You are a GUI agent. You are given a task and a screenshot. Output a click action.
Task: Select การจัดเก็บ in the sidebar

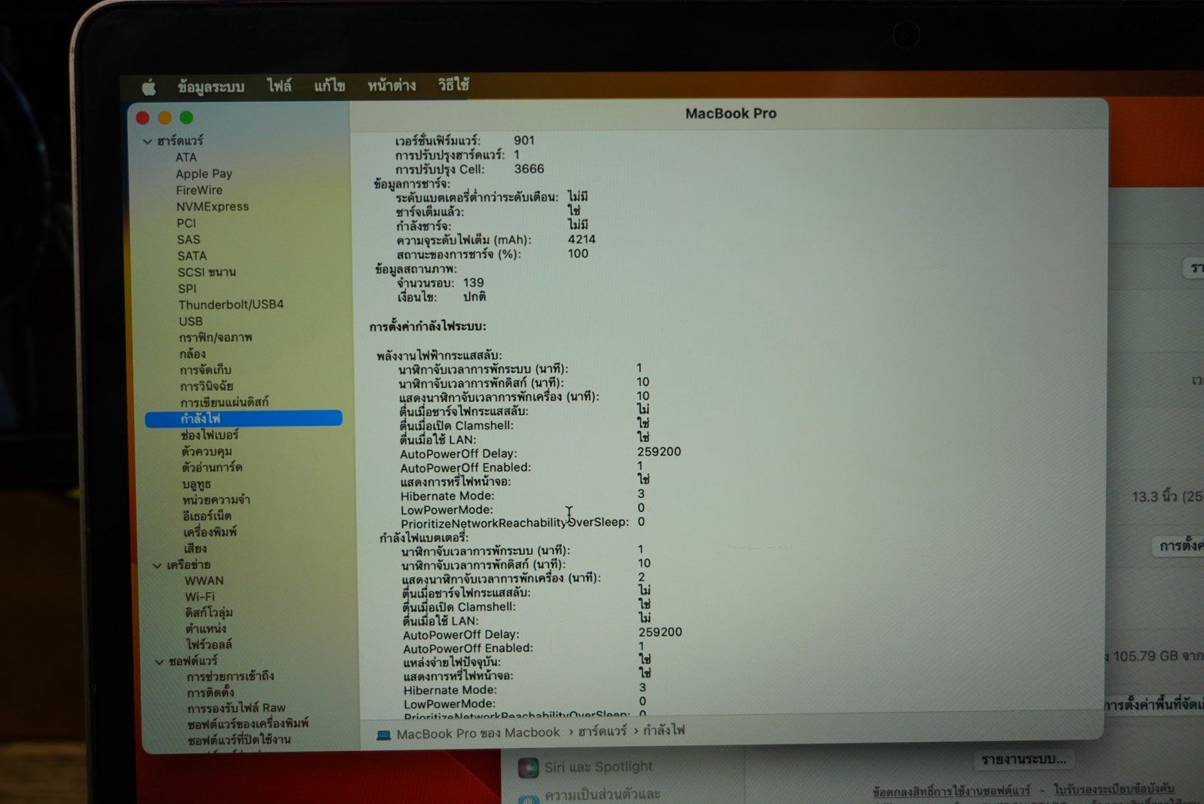205,370
